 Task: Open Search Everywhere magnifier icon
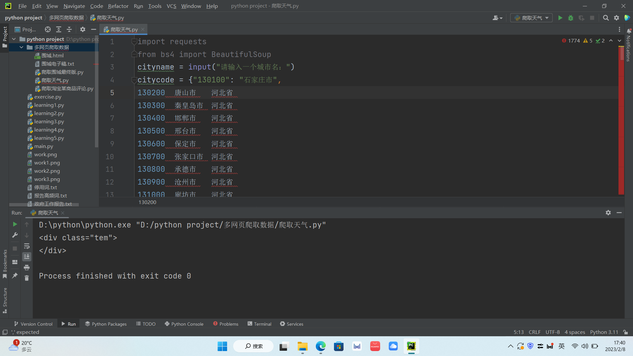pyautogui.click(x=606, y=18)
